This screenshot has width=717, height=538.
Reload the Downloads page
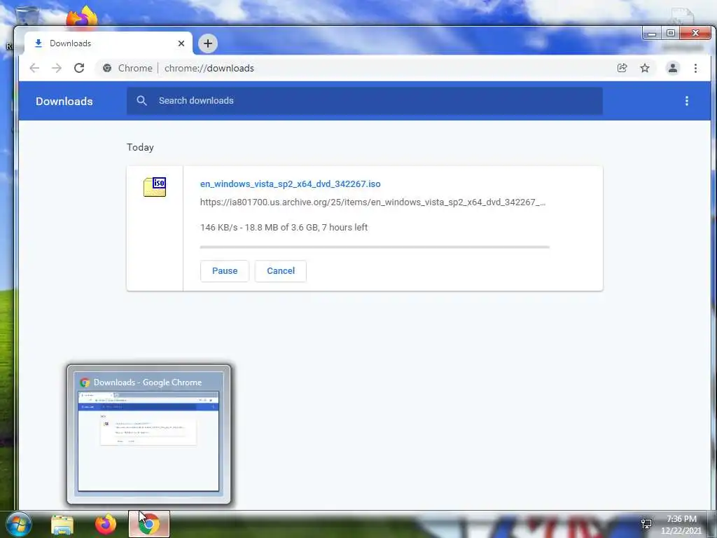coord(79,68)
